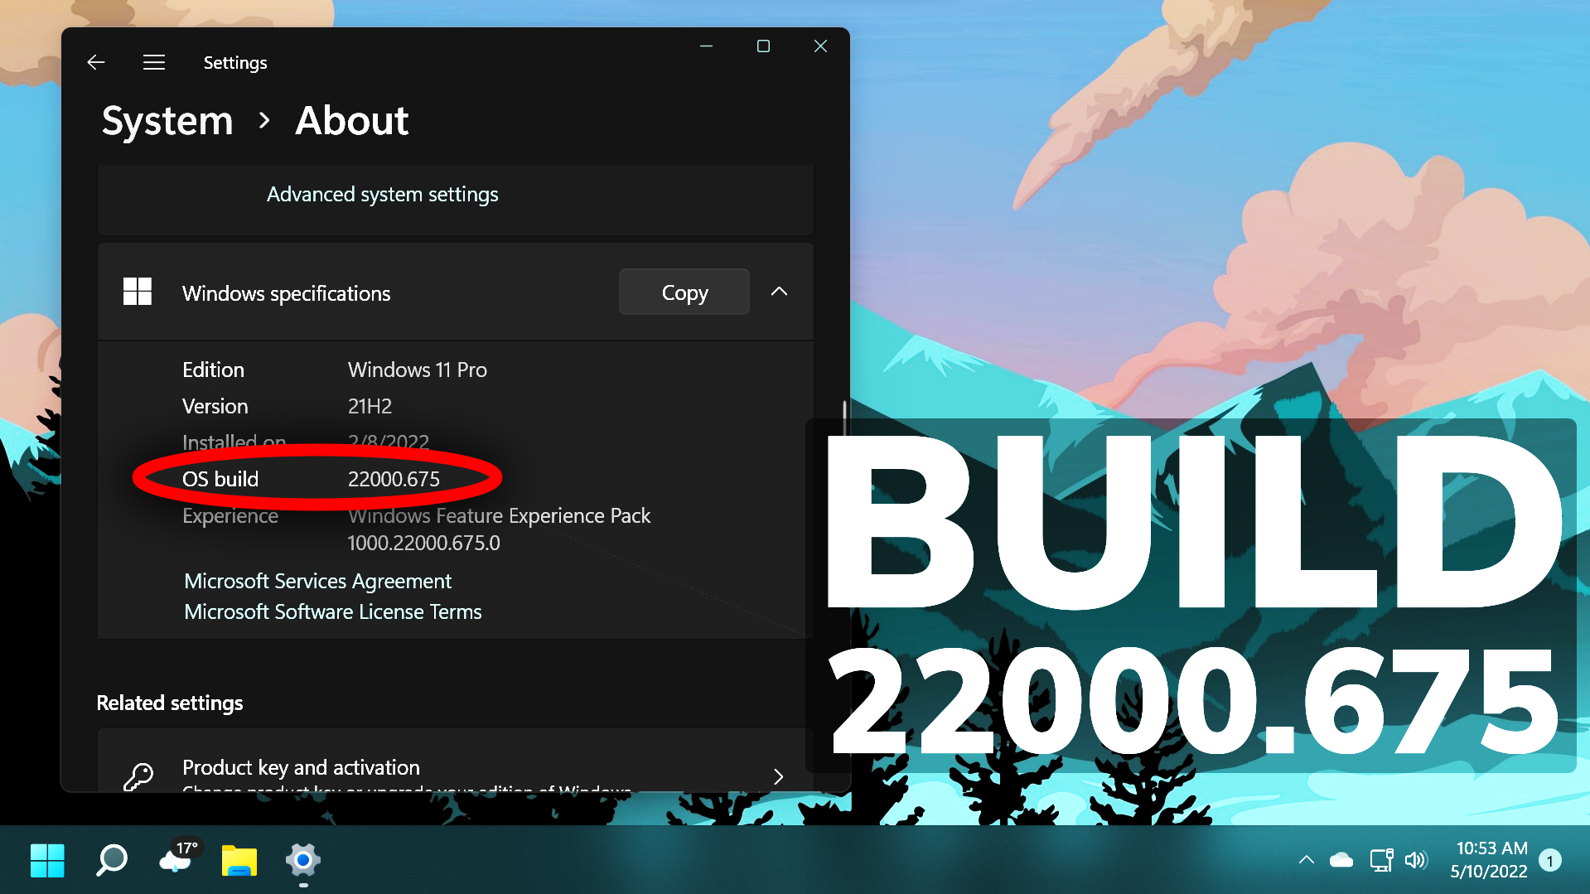Click the Related settings heading

pyautogui.click(x=170, y=703)
